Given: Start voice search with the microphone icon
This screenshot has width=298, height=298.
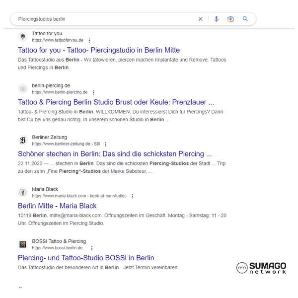Looking at the screenshot, I should [x=216, y=19].
